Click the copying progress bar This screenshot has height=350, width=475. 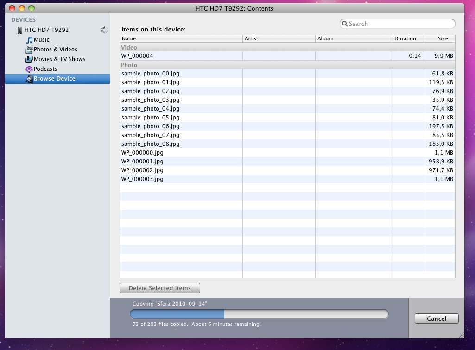tap(259, 314)
